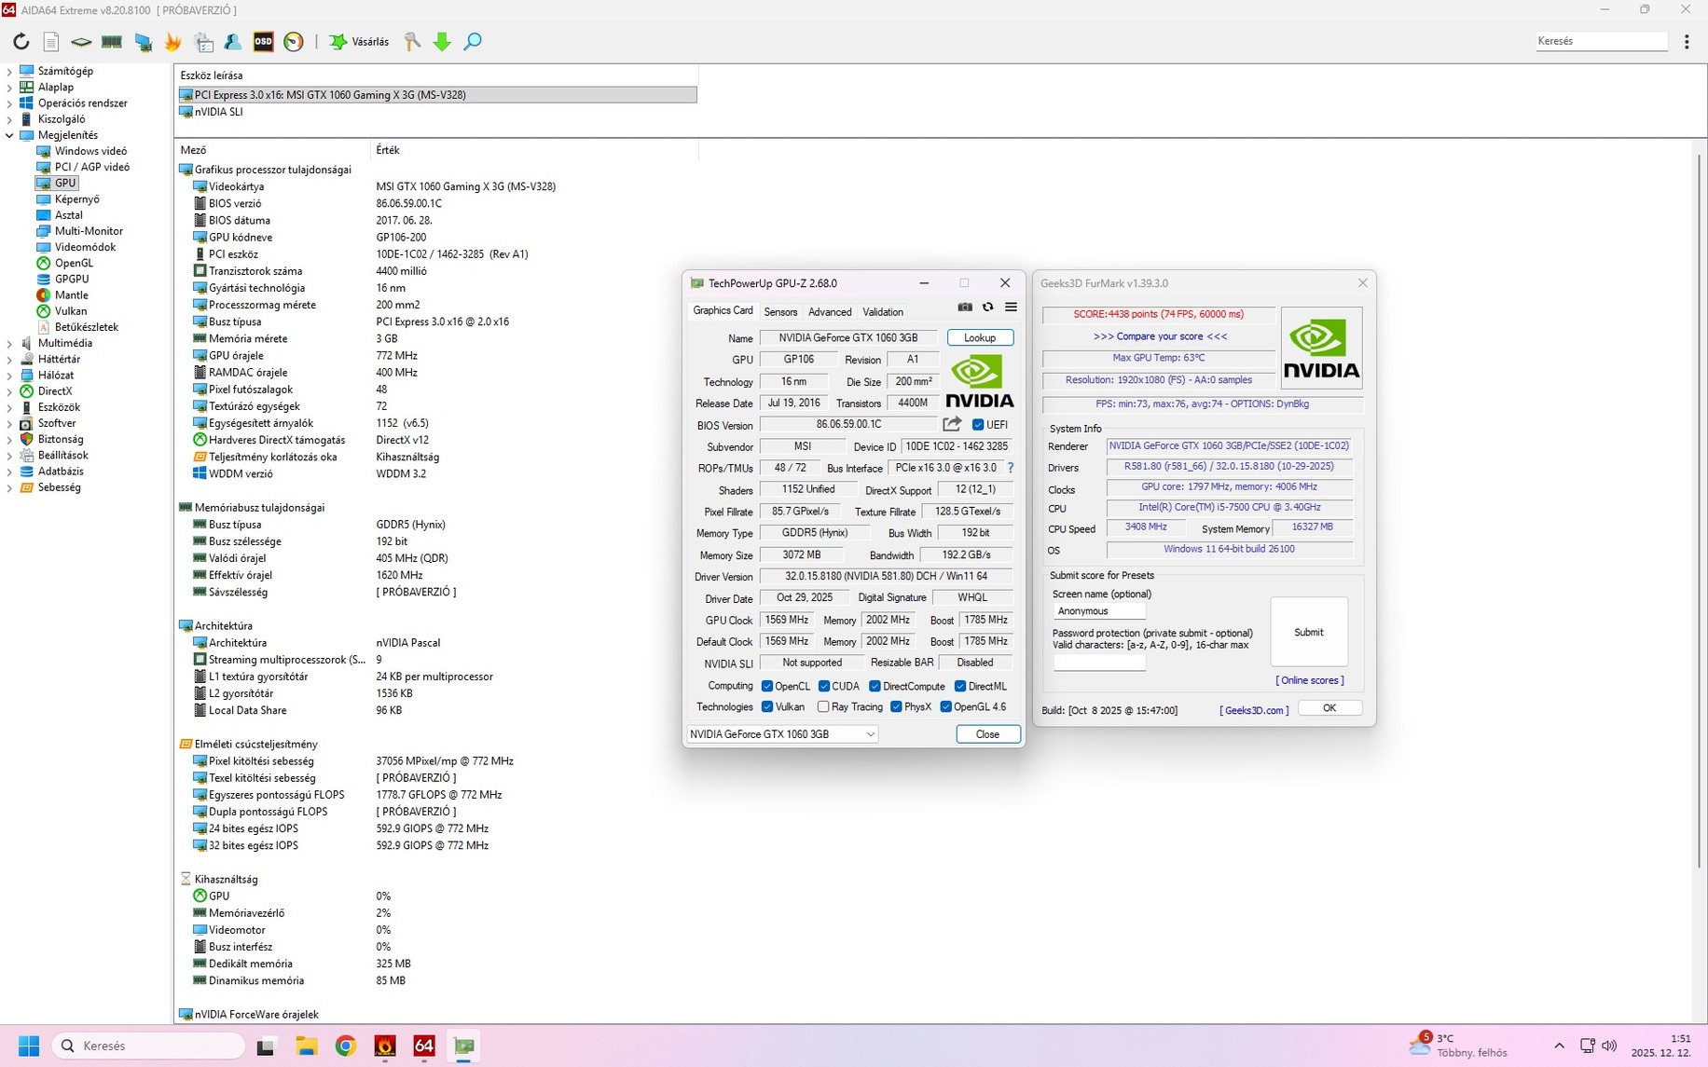Switch to the Sensors tab

[780, 312]
